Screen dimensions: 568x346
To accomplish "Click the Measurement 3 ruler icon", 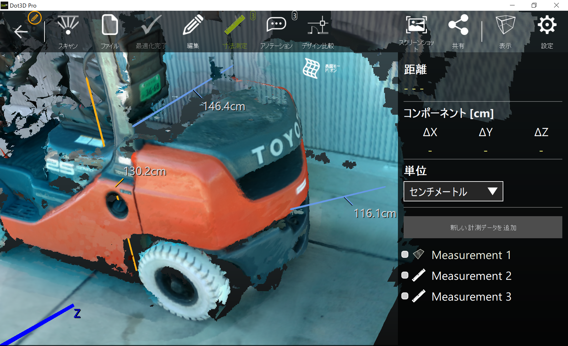I will (419, 296).
